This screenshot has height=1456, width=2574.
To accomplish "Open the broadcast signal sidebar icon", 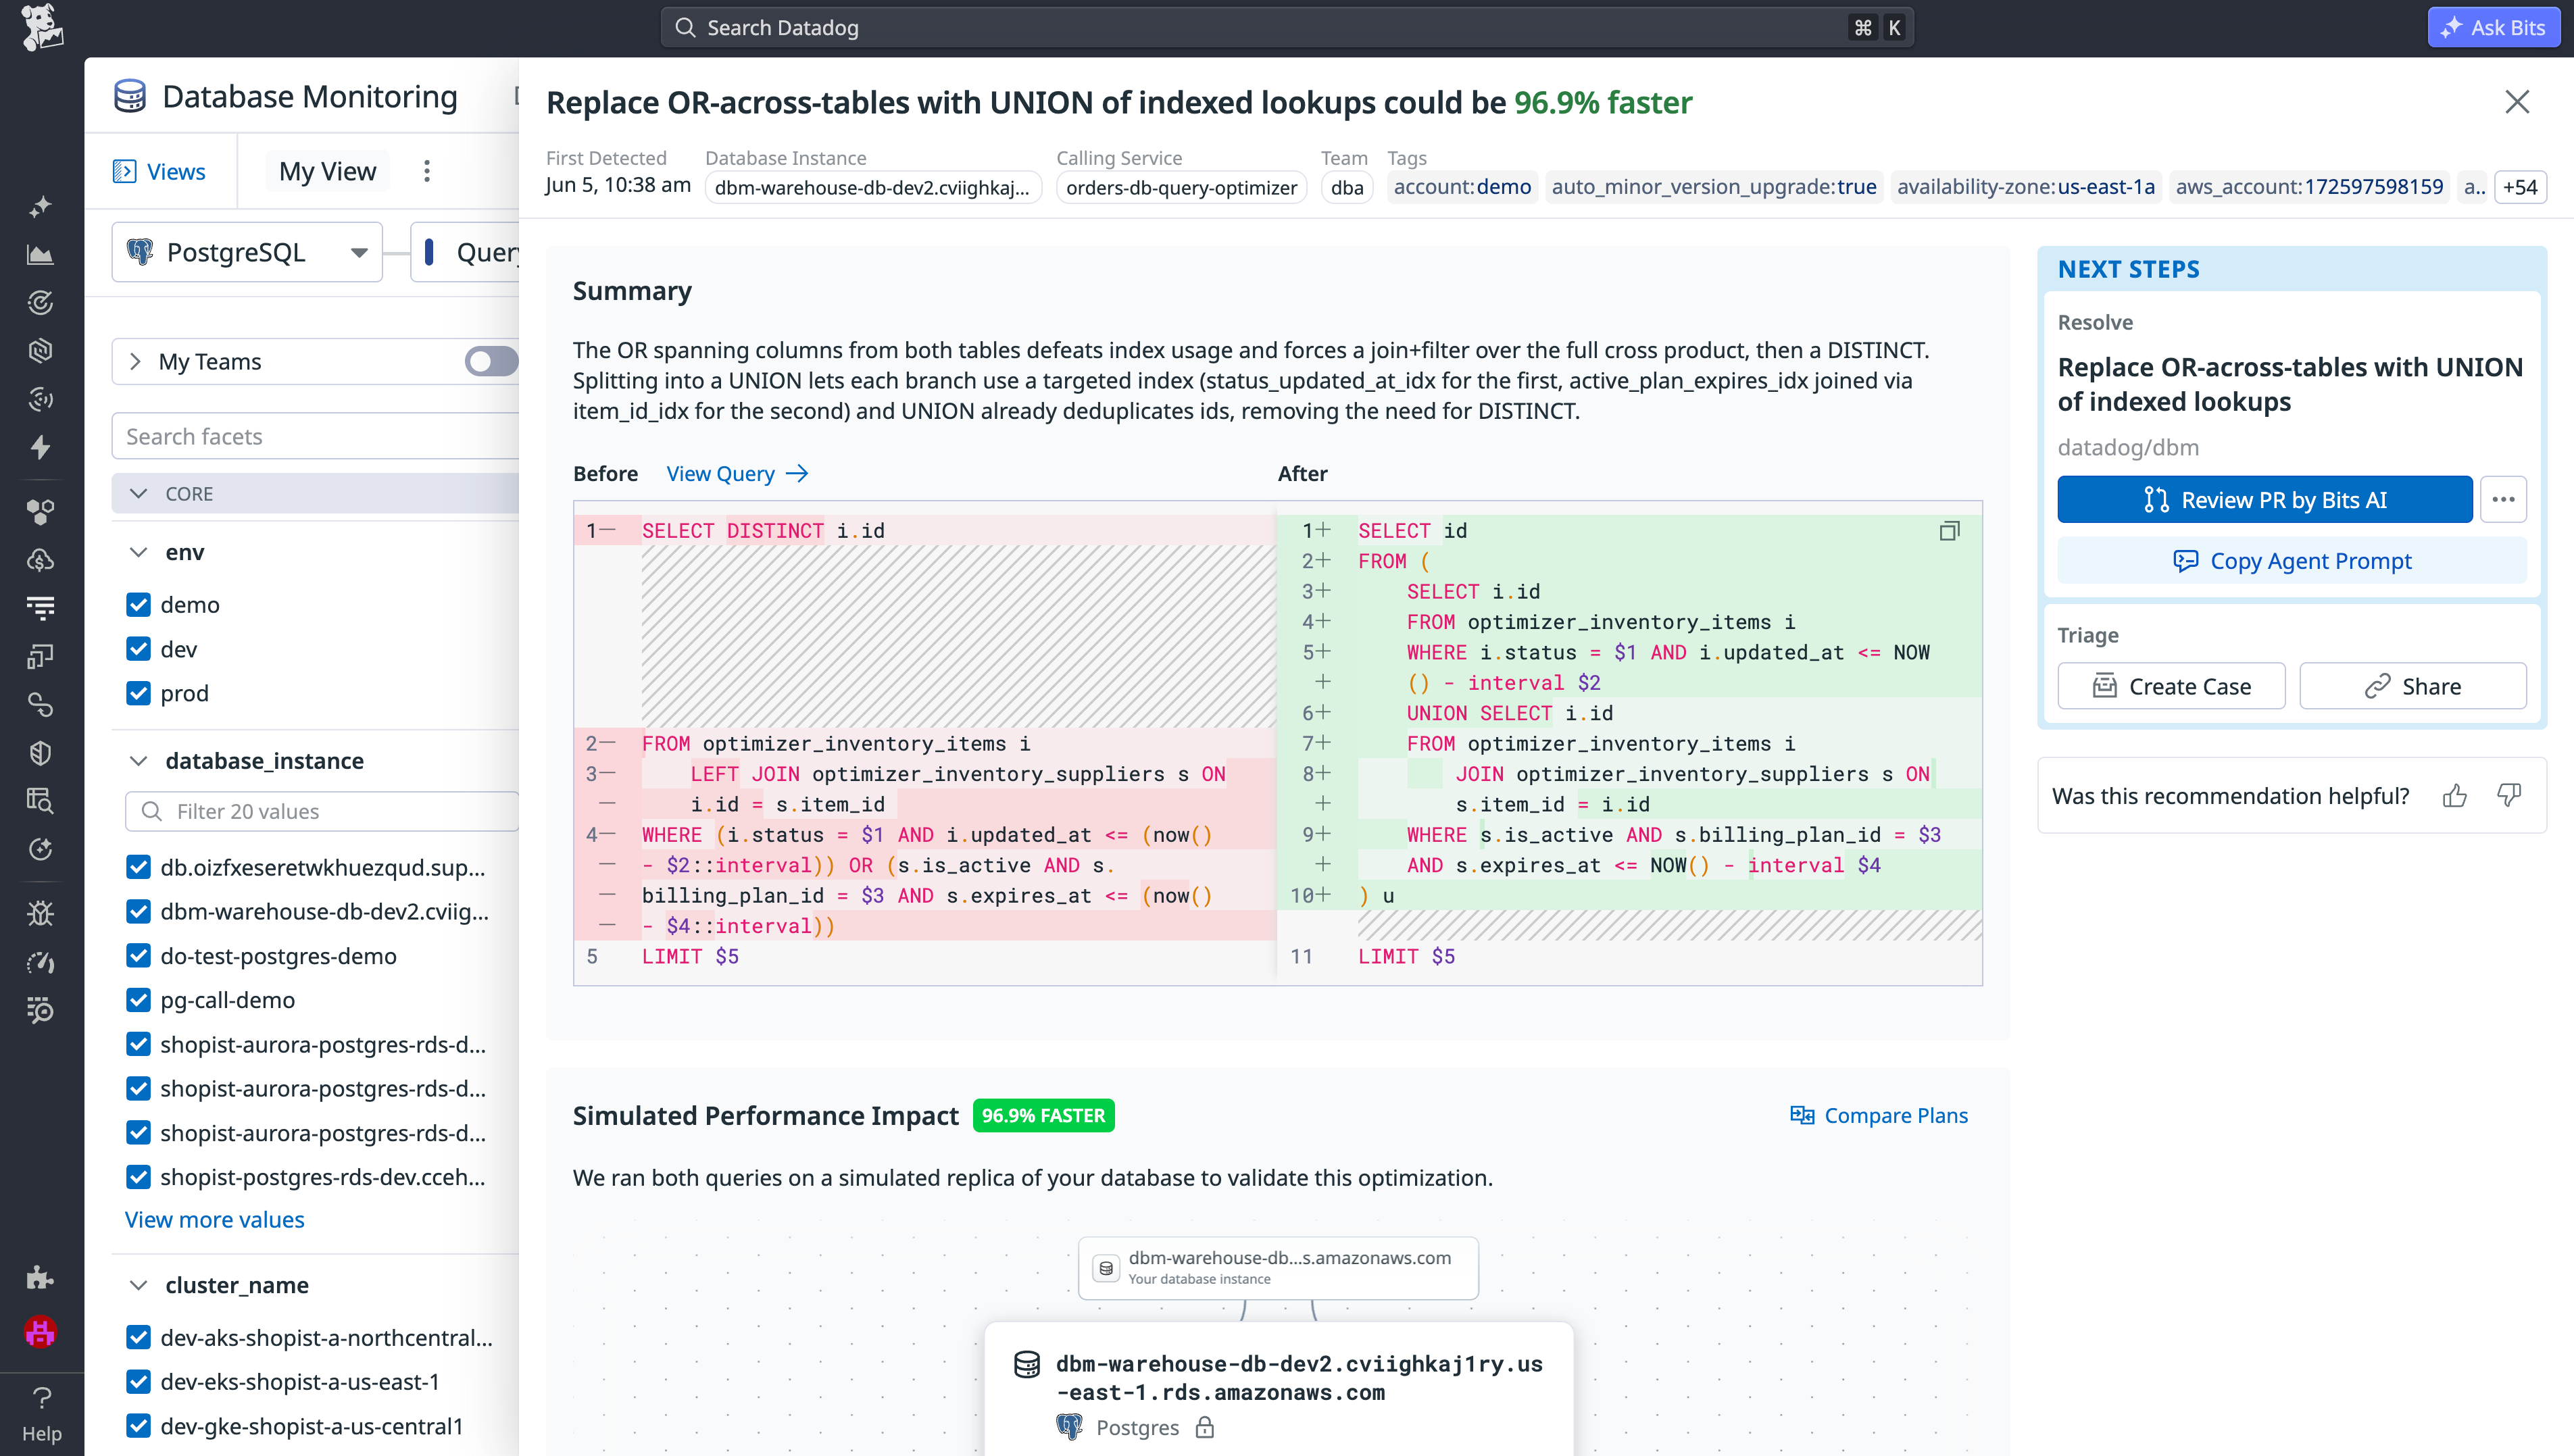I will click(x=40, y=399).
